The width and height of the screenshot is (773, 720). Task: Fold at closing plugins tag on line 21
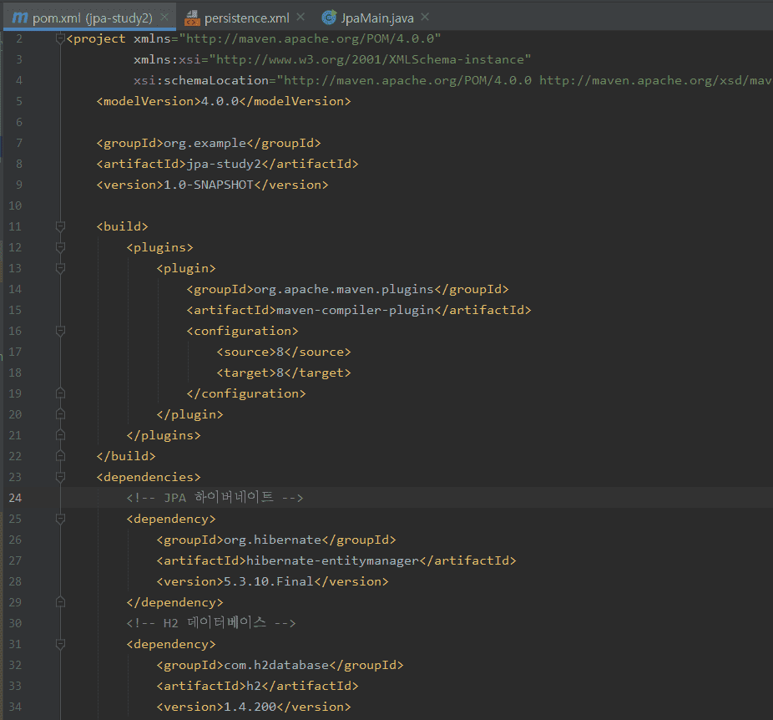61,435
